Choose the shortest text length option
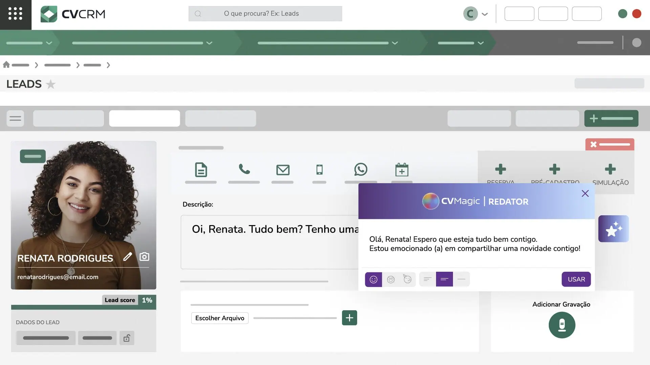The image size is (650, 365). pos(461,279)
